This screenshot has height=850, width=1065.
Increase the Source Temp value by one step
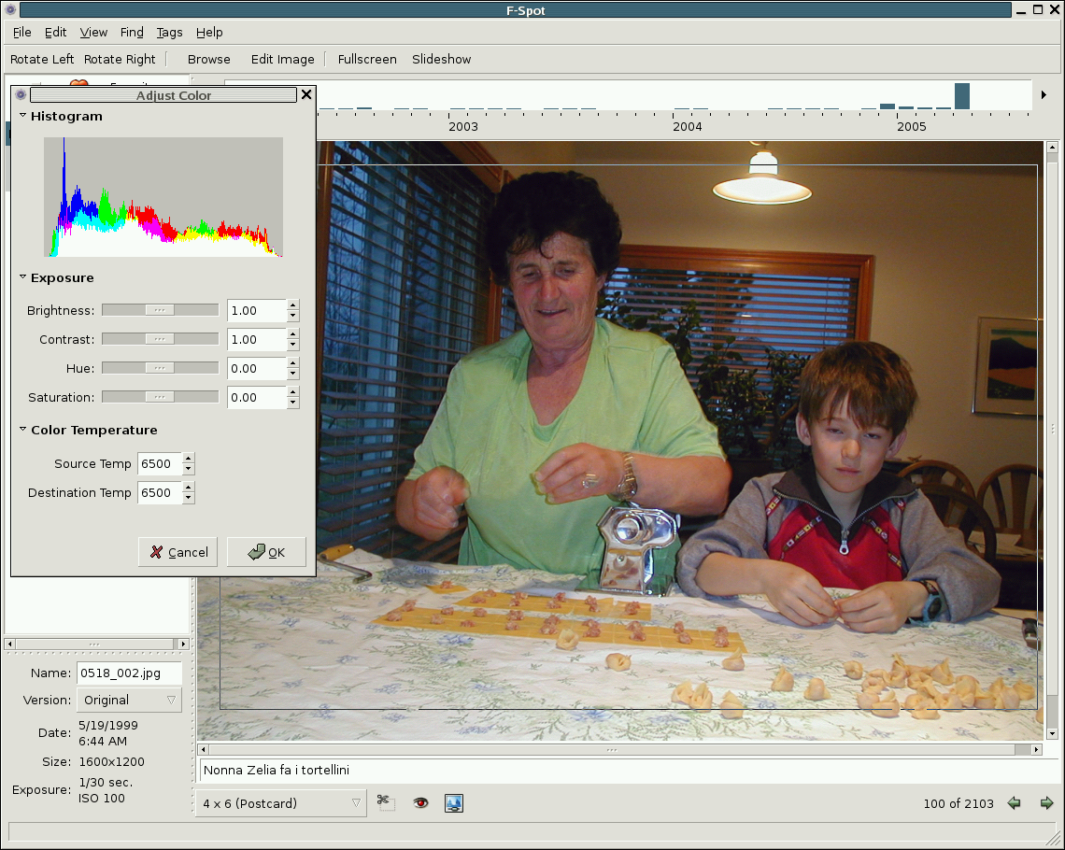(189, 458)
